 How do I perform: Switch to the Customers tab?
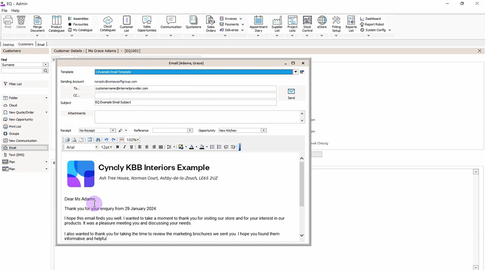pos(26,44)
